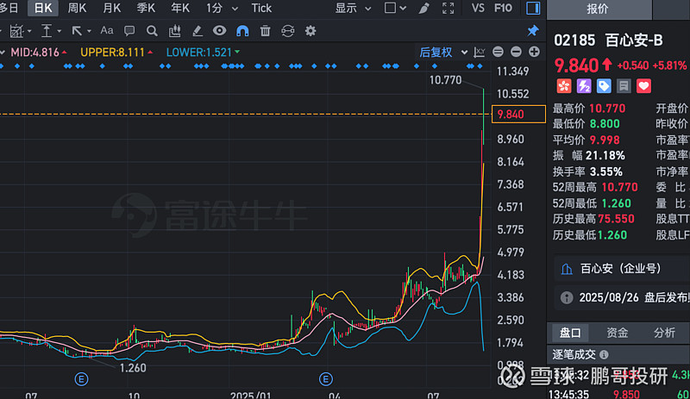Viewport: 690px width, 399px height.
Task: Select the Aa text tool
Action: pos(106,30)
